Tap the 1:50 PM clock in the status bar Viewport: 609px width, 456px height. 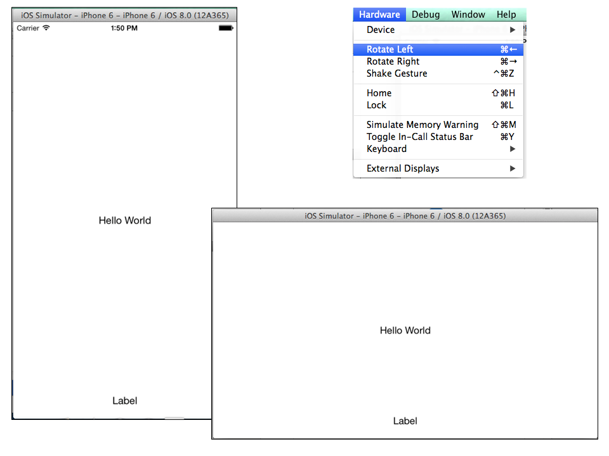pos(124,28)
